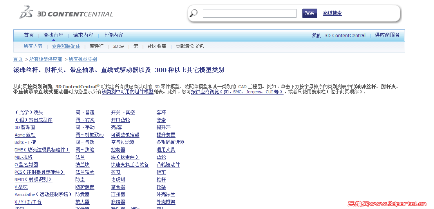Select the 社区收藏 sub-tab
The height and width of the screenshot is (209, 434).
pos(157,46)
